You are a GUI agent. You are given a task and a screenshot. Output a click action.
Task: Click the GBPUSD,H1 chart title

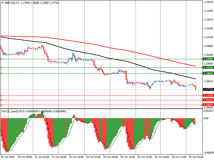pos(12,3)
